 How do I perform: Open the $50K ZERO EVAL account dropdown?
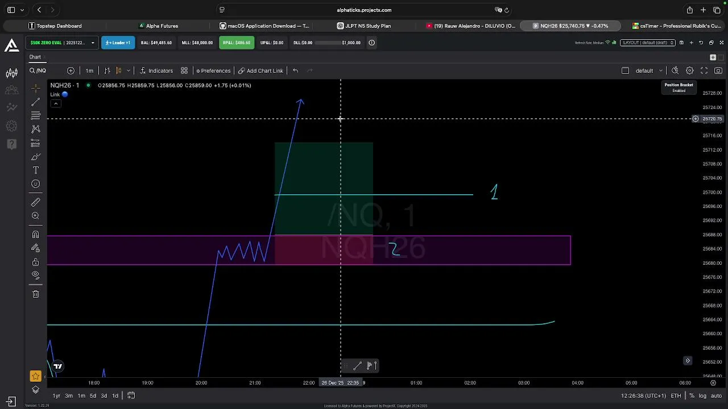click(62, 43)
